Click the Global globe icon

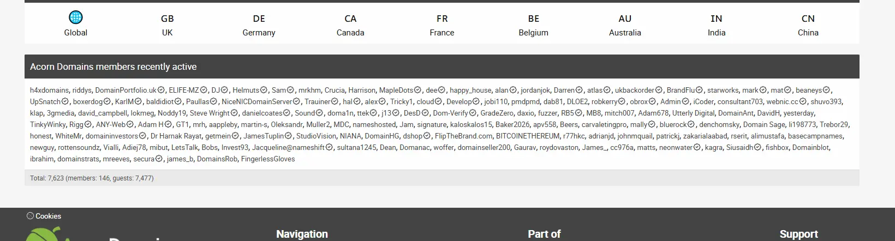point(76,17)
